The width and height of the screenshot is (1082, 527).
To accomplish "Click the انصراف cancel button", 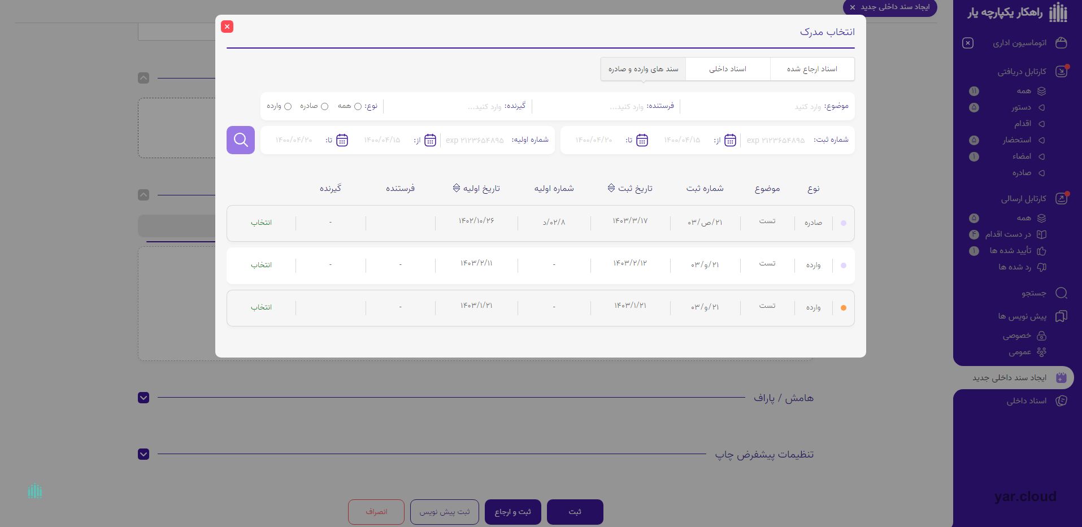I will click(x=376, y=512).
